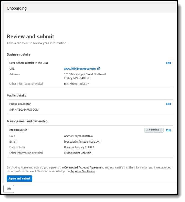This screenshot has width=185, height=202.
Task: Click Take a moment to review text
Action: (37, 43)
